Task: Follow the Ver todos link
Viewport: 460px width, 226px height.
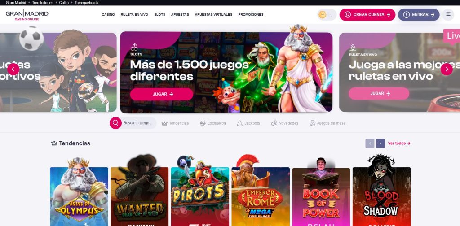Action: 399,143
